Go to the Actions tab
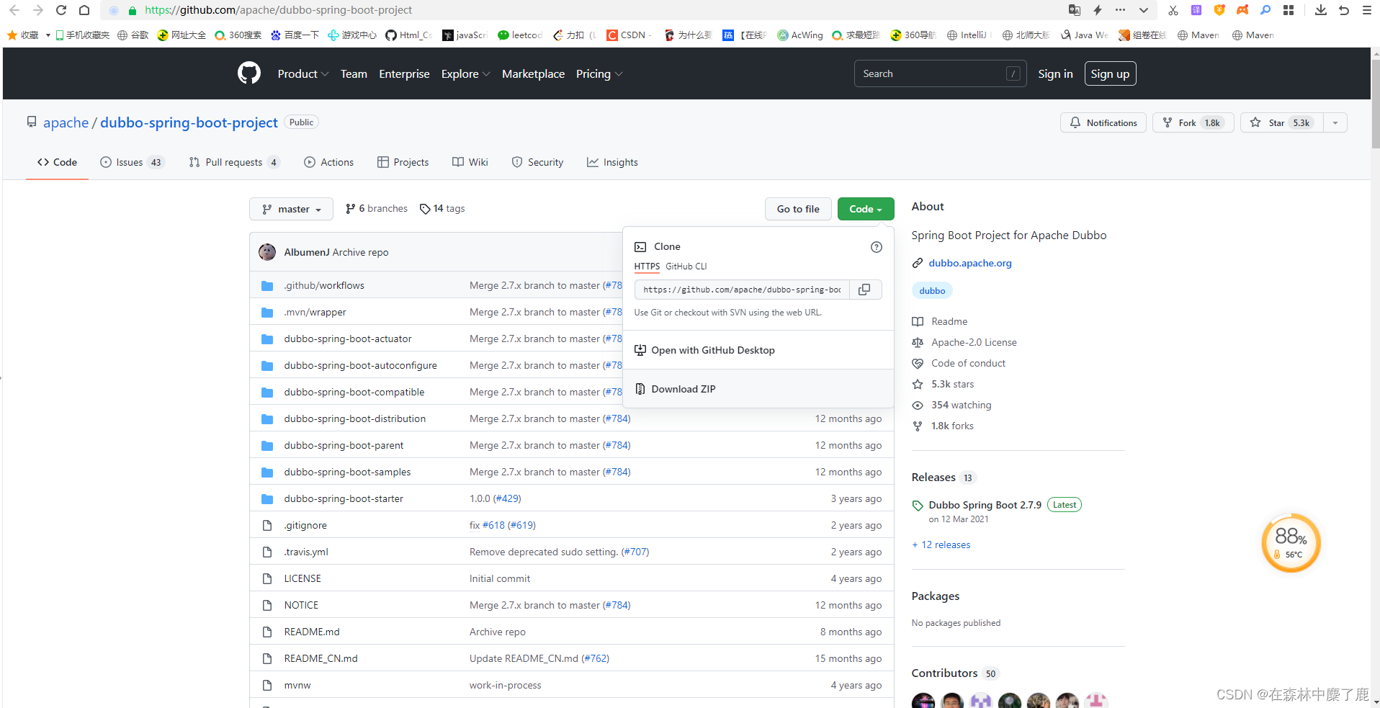The height and width of the screenshot is (708, 1380). click(x=328, y=163)
